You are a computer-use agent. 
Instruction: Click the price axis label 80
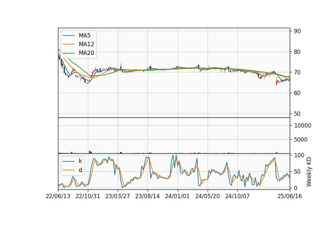click(298, 52)
